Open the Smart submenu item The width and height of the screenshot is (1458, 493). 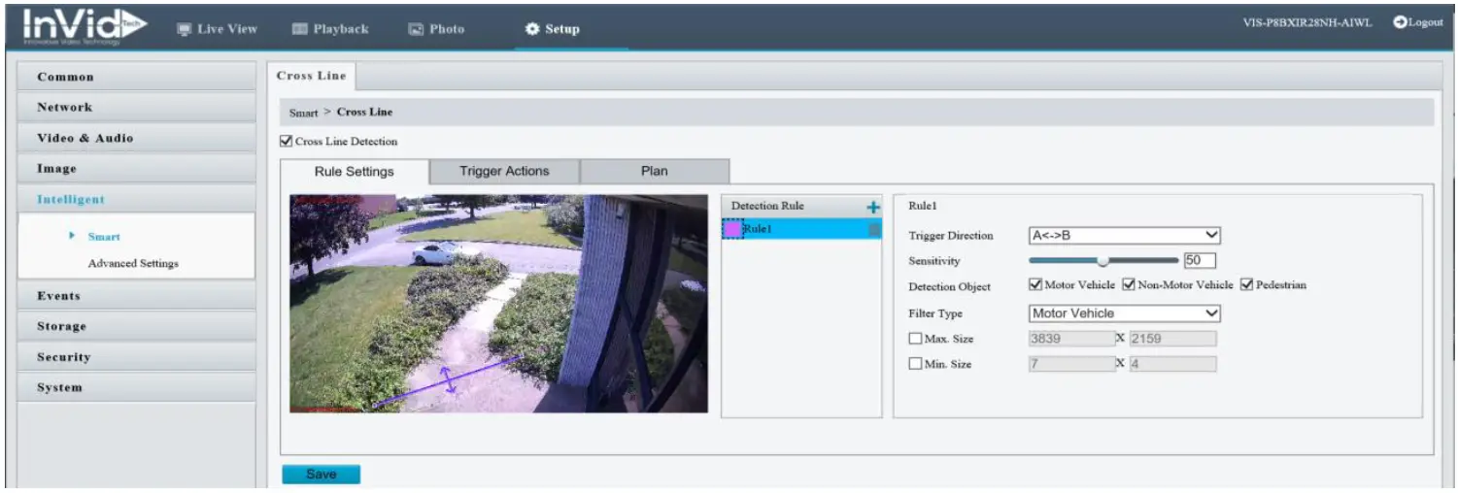(104, 236)
